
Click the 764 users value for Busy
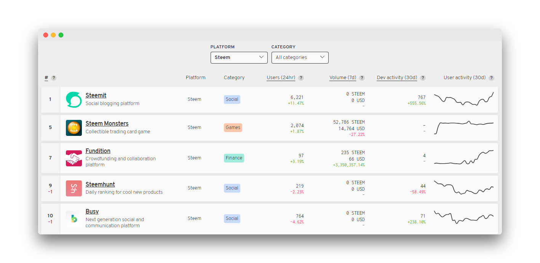click(x=300, y=216)
